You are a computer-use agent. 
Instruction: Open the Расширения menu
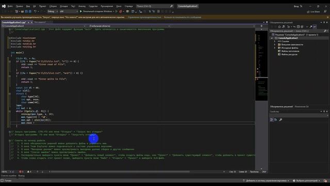point(107,6)
